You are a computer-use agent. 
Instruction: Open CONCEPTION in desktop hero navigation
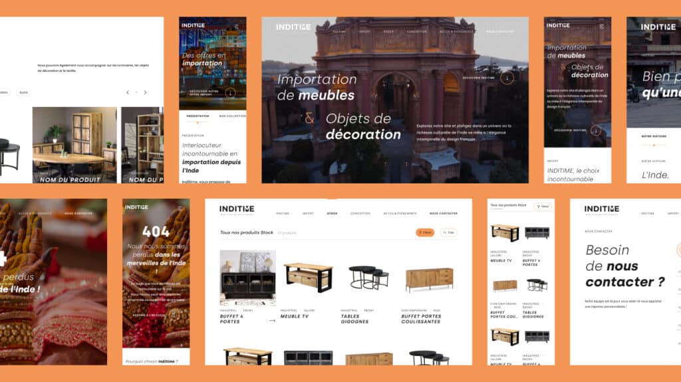(417, 32)
